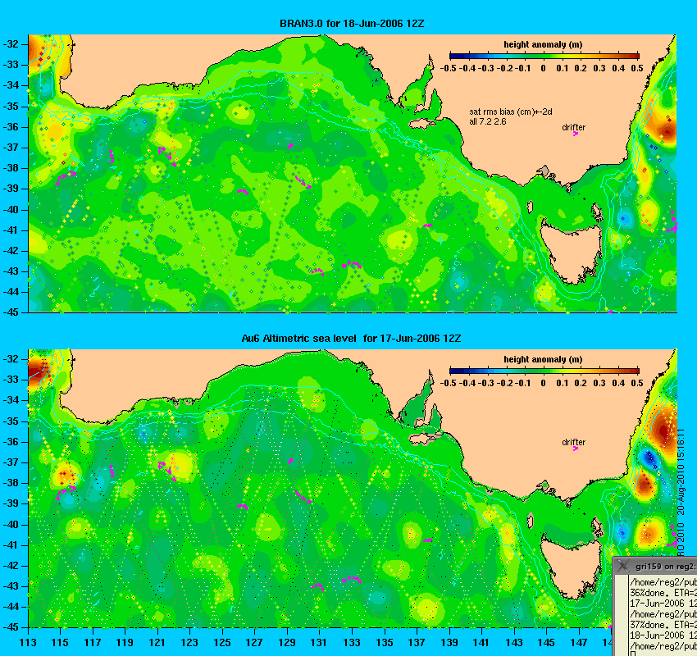Click the '-32' latitude label of the bottom map
Viewport: 697px width, 656px height.
pos(11,358)
